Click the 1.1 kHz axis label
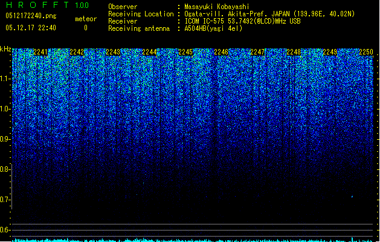The width and height of the screenshot is (380, 242). pyautogui.click(x=5, y=79)
